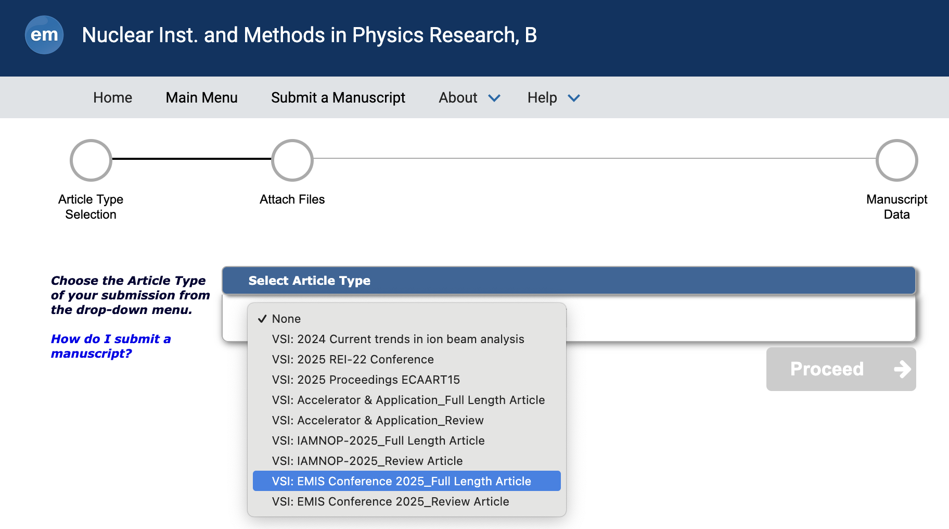Choose highlighted VSI: EMIS Conference 2025_Full Length Article
The height and width of the screenshot is (529, 949).
401,481
